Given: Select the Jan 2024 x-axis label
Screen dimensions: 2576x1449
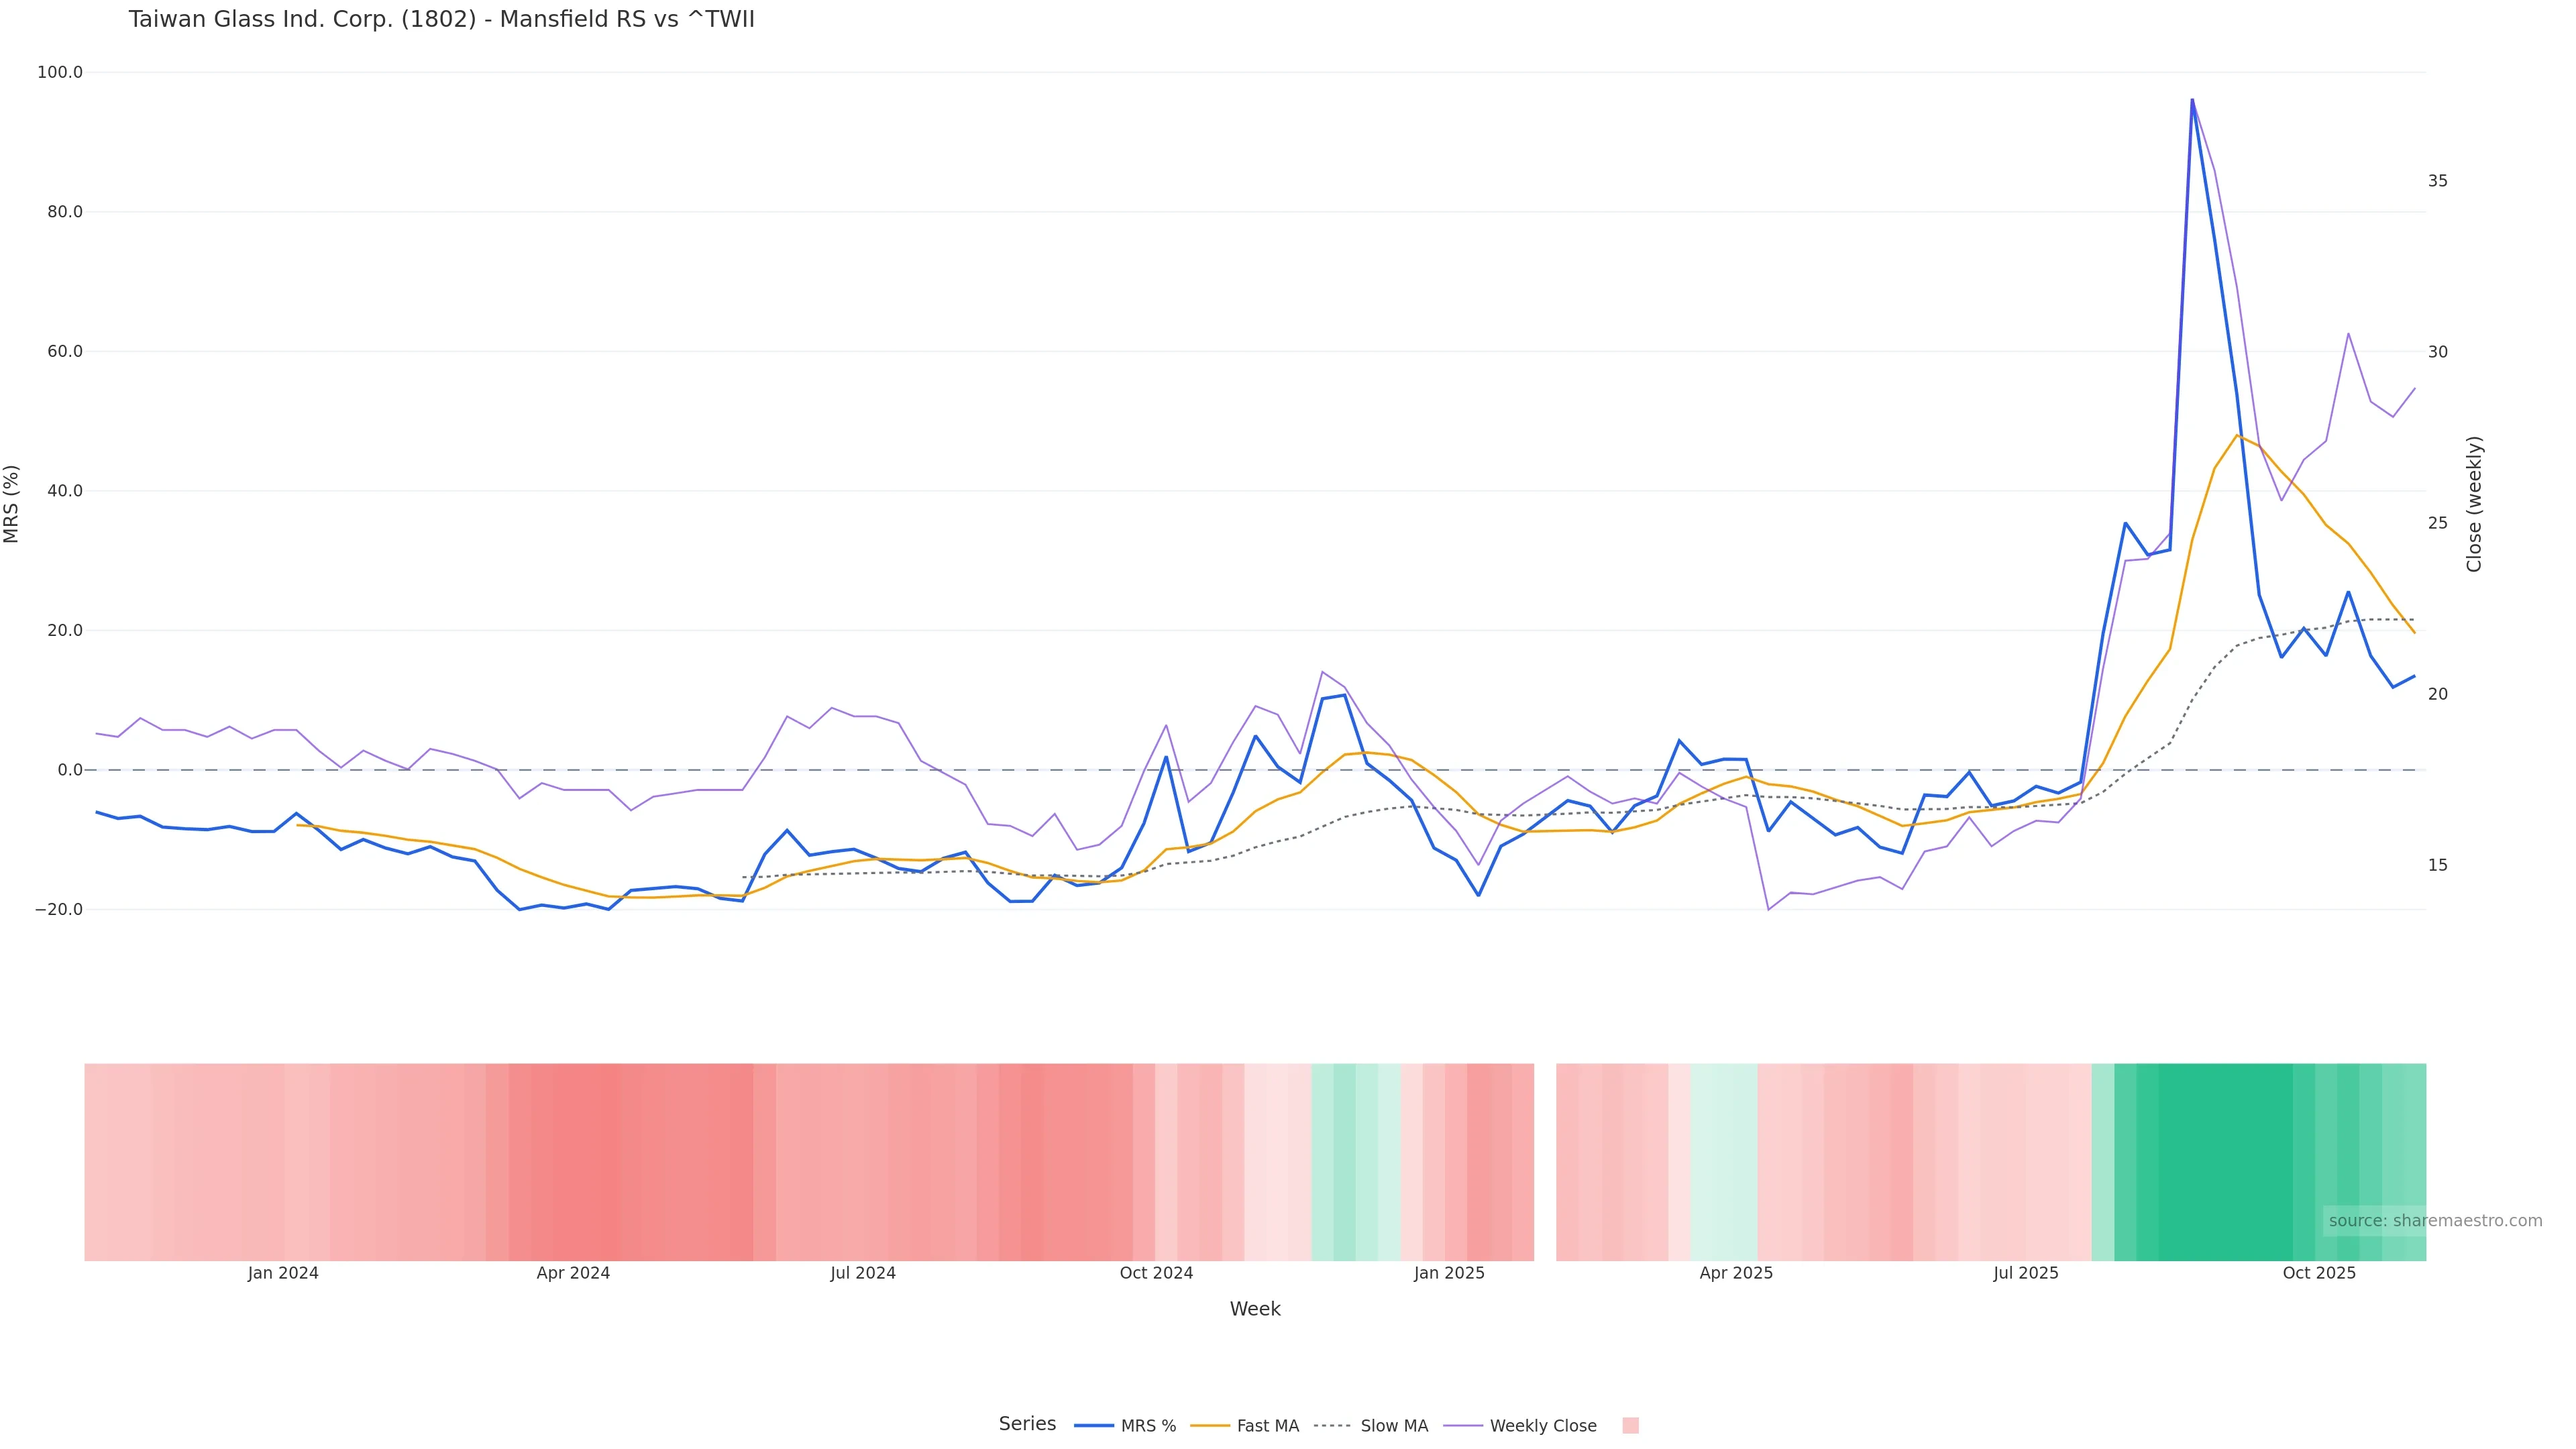Looking at the screenshot, I should point(283,1273).
